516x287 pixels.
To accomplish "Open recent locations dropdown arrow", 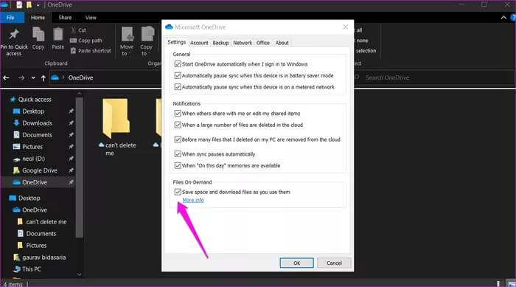I will point(33,78).
